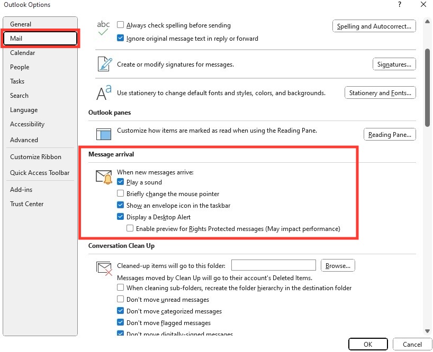Click the Message arrival section heading

click(111, 154)
